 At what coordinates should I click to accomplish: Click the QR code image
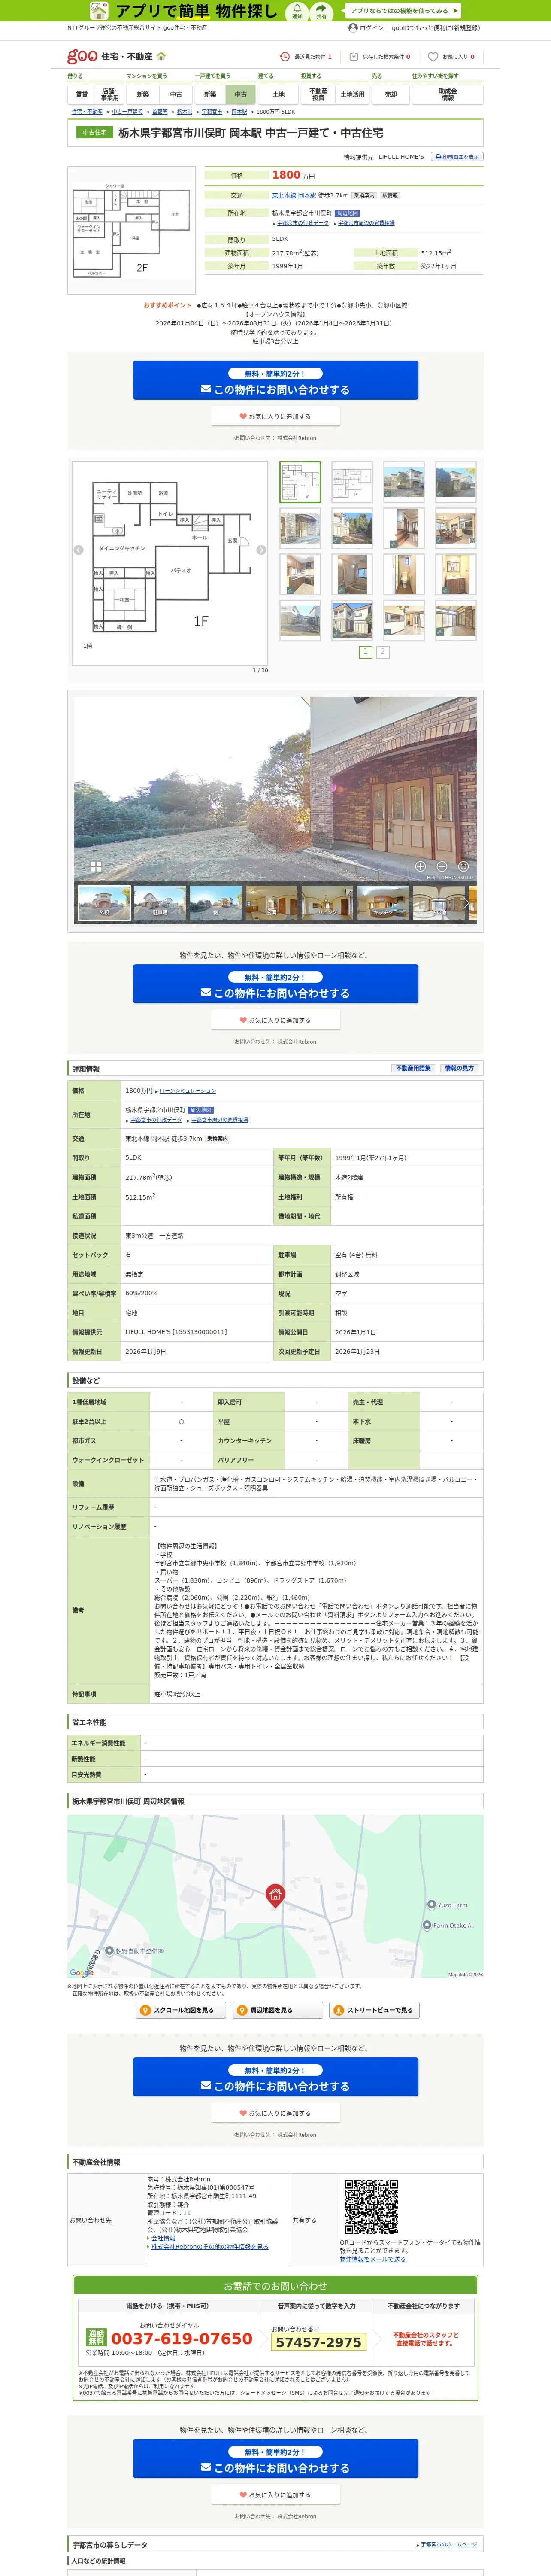click(x=371, y=2207)
